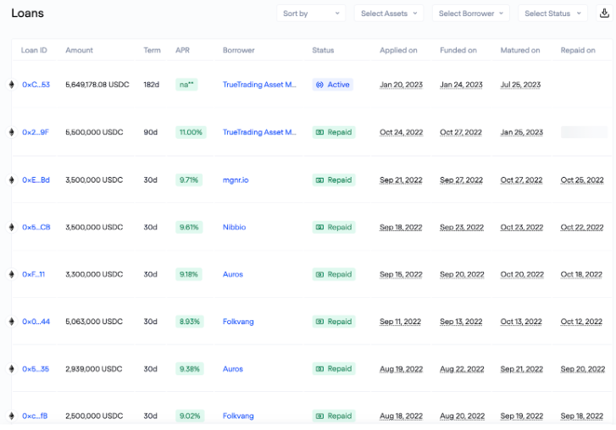Open Auros borrower link for 2,939,000 USDC loan

(232, 369)
